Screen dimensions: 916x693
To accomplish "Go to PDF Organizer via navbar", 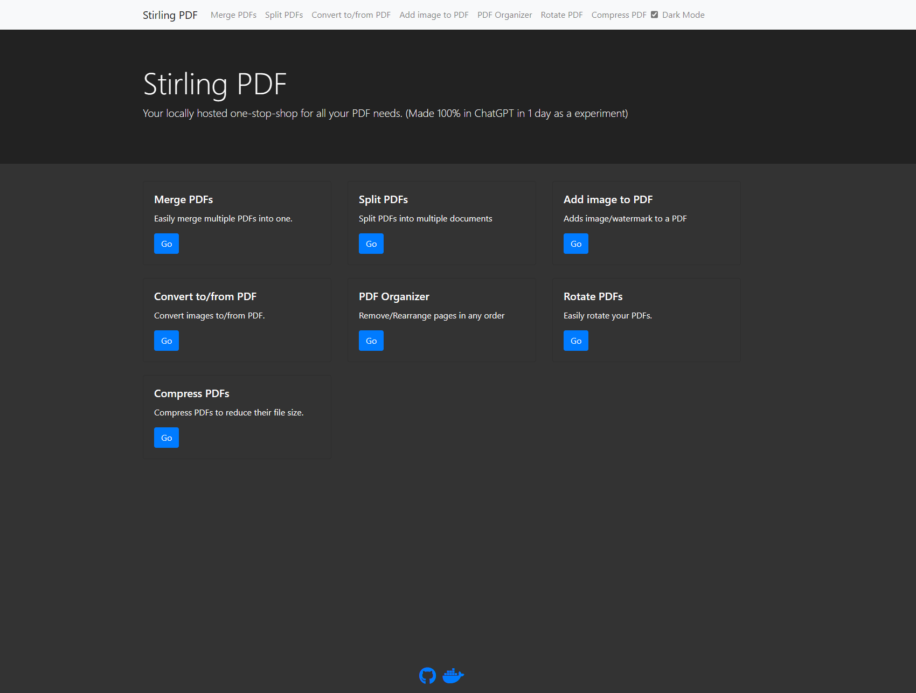I will [x=504, y=15].
